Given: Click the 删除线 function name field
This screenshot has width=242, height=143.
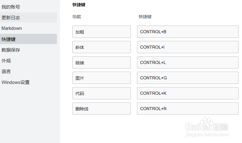Looking at the screenshot, I should point(101,109).
